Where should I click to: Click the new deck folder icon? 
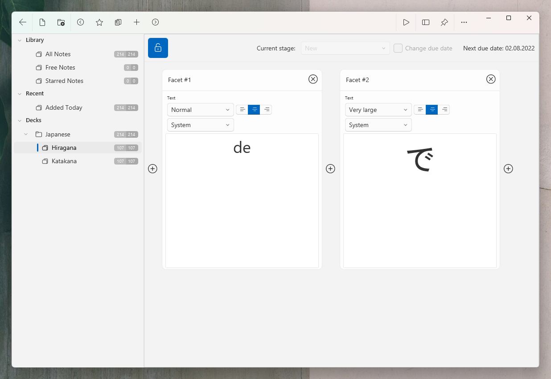coord(61,22)
